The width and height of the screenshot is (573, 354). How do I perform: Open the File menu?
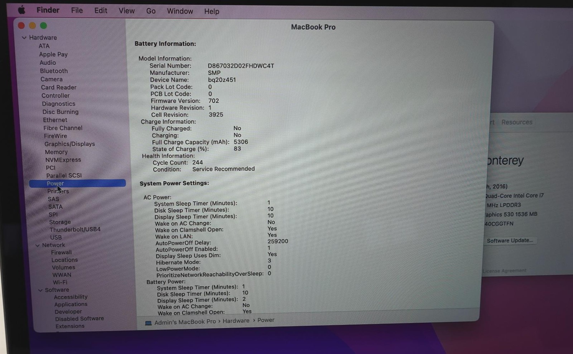[77, 10]
